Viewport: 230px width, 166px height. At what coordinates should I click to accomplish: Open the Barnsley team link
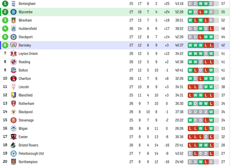tap(25, 45)
